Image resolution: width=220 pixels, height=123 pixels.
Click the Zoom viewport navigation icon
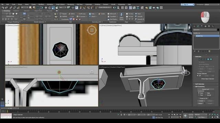pos(209,114)
